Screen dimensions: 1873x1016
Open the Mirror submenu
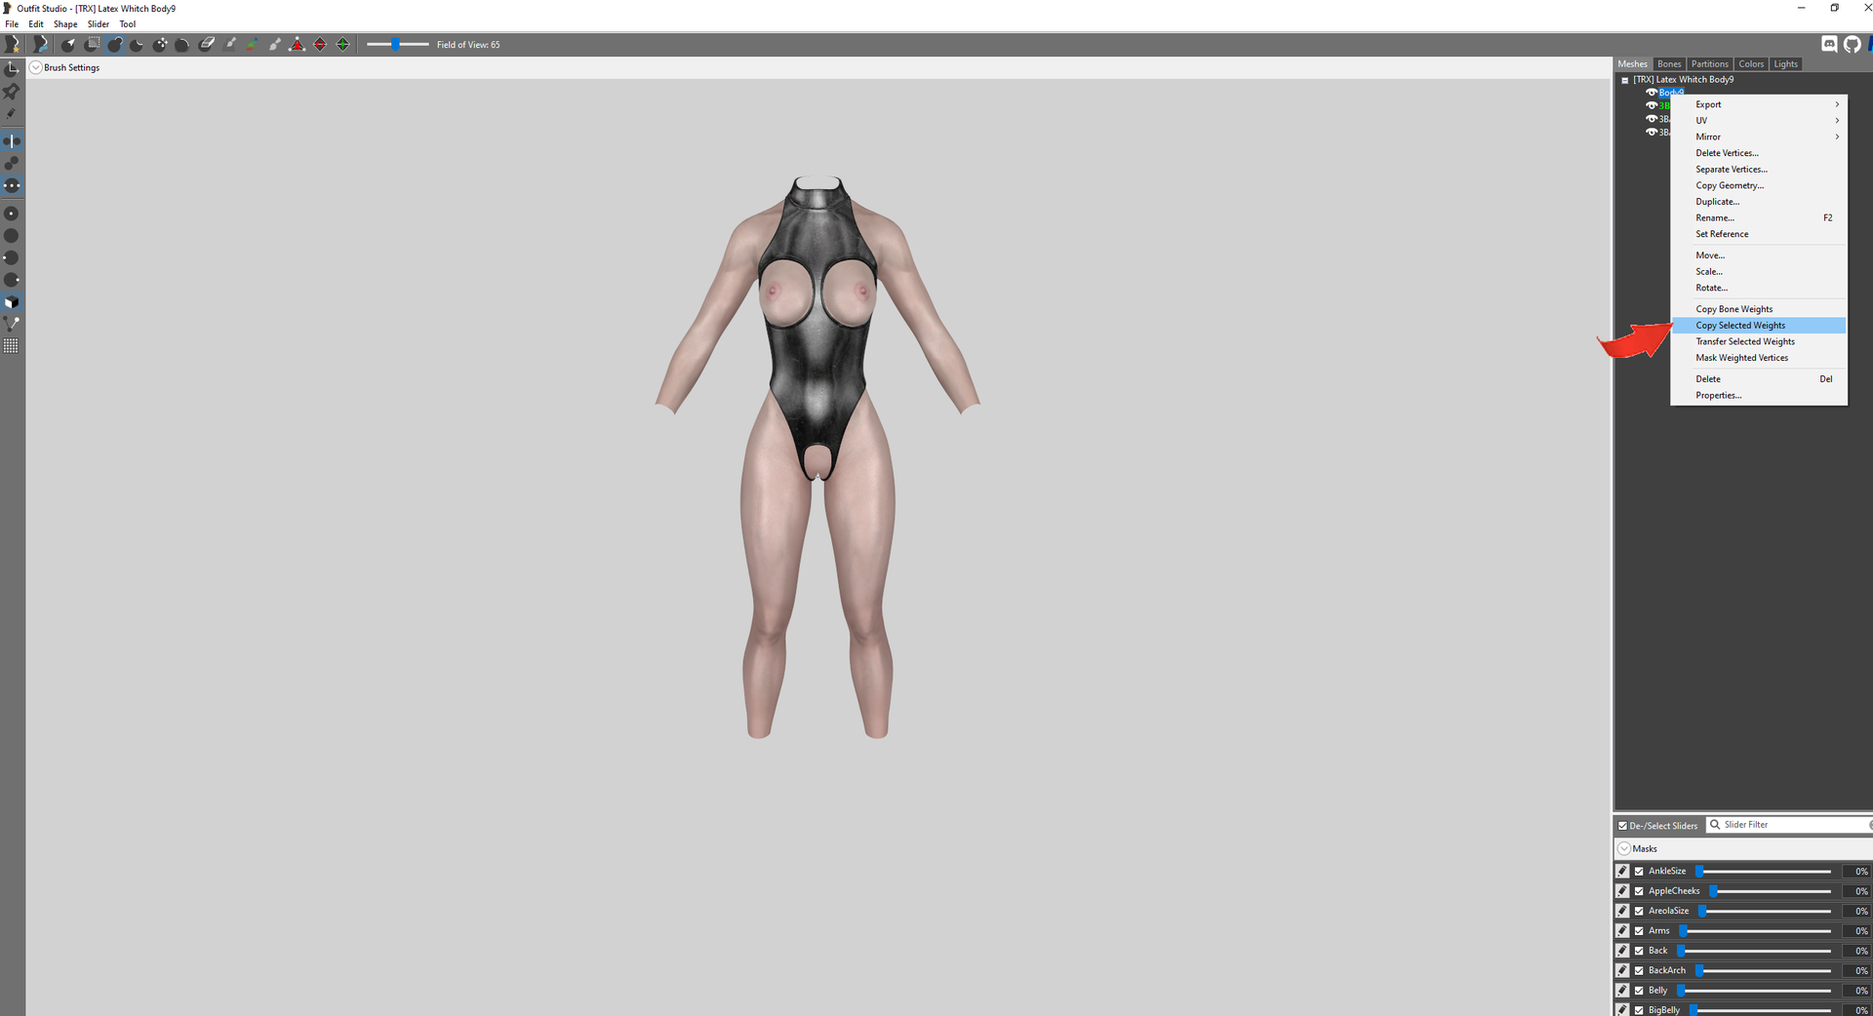point(1759,137)
